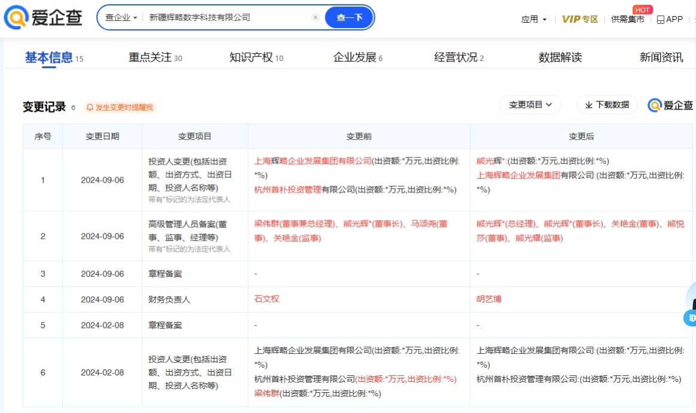Click the 下载数据 download button
The height and width of the screenshot is (413, 696).
[x=607, y=104]
